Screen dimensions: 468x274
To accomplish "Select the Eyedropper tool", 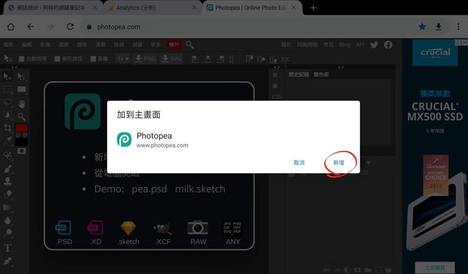I will [7, 141].
